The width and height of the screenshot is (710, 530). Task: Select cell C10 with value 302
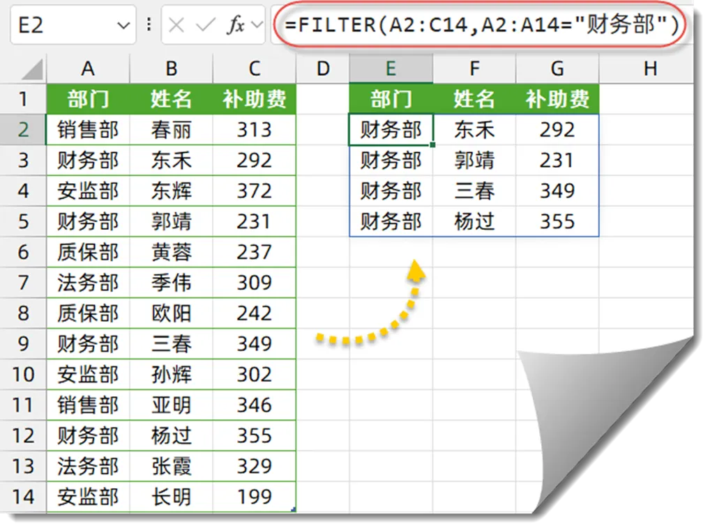click(x=254, y=375)
